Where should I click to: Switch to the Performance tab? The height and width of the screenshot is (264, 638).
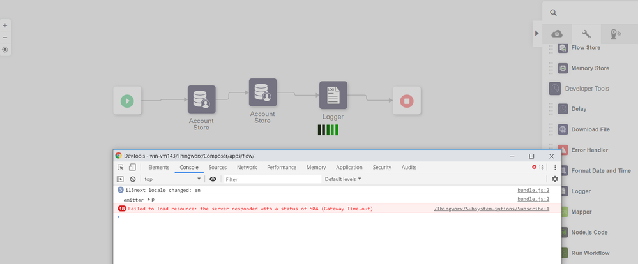click(282, 167)
